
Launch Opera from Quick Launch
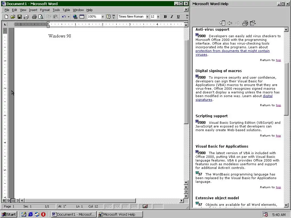click(43, 215)
